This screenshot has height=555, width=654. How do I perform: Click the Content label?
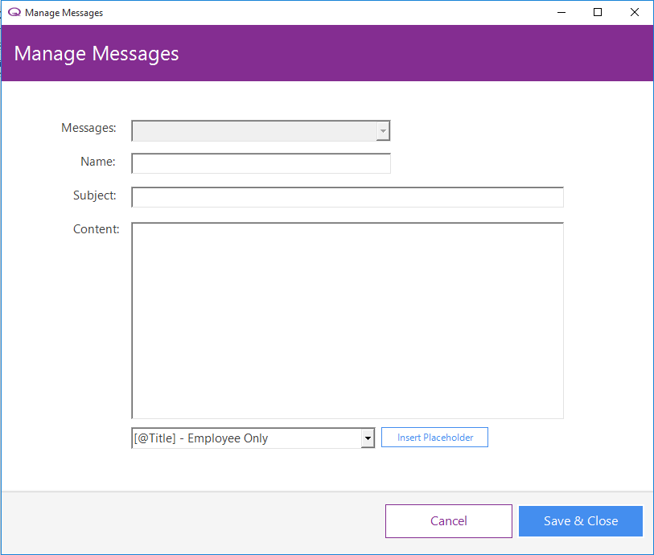[96, 229]
